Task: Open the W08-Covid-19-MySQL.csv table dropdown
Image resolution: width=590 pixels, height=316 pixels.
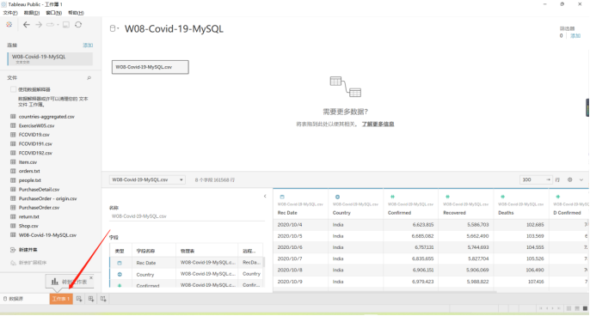Action: (x=147, y=180)
